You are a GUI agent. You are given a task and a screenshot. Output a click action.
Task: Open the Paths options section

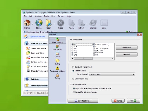(x=58, y=62)
